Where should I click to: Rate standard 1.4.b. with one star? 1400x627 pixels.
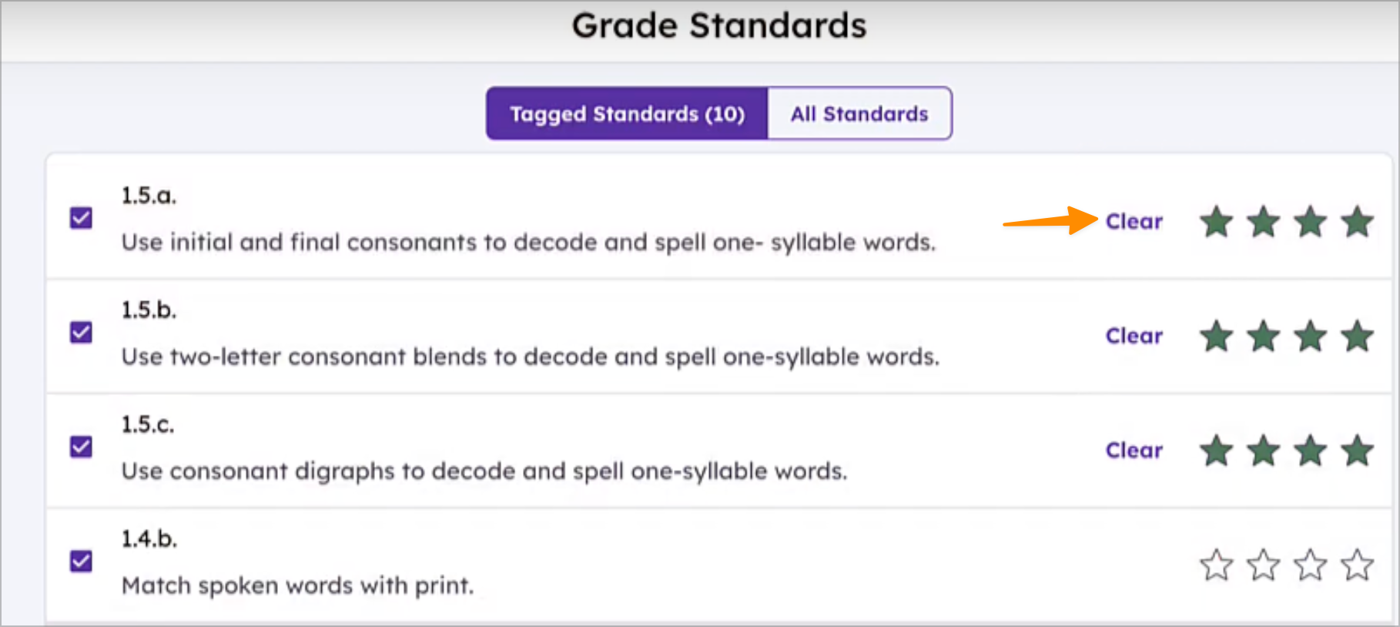pyautogui.click(x=1217, y=565)
